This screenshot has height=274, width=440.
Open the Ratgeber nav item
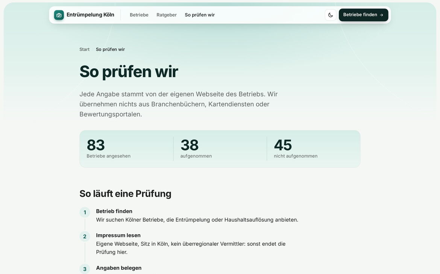(x=166, y=15)
